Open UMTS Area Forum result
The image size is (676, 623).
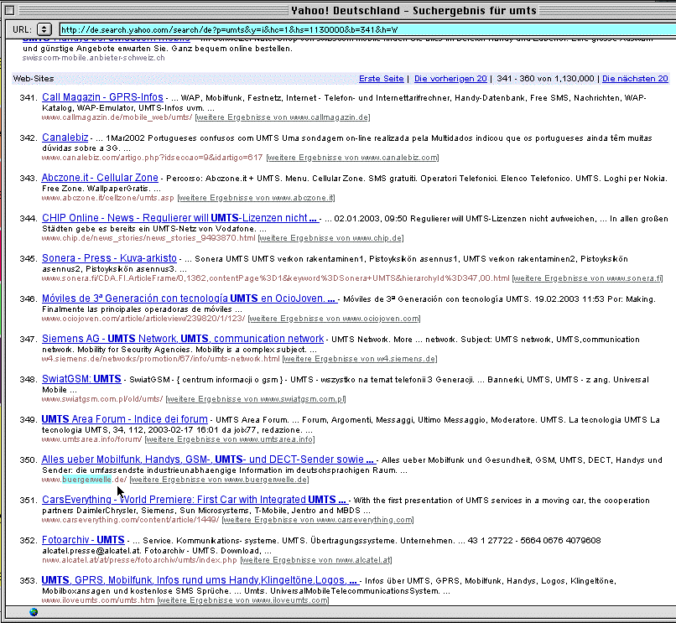124,419
